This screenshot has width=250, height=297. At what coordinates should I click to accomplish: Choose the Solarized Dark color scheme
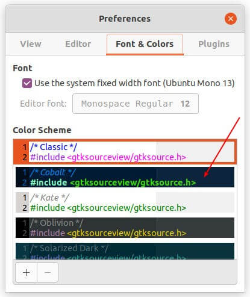click(125, 251)
